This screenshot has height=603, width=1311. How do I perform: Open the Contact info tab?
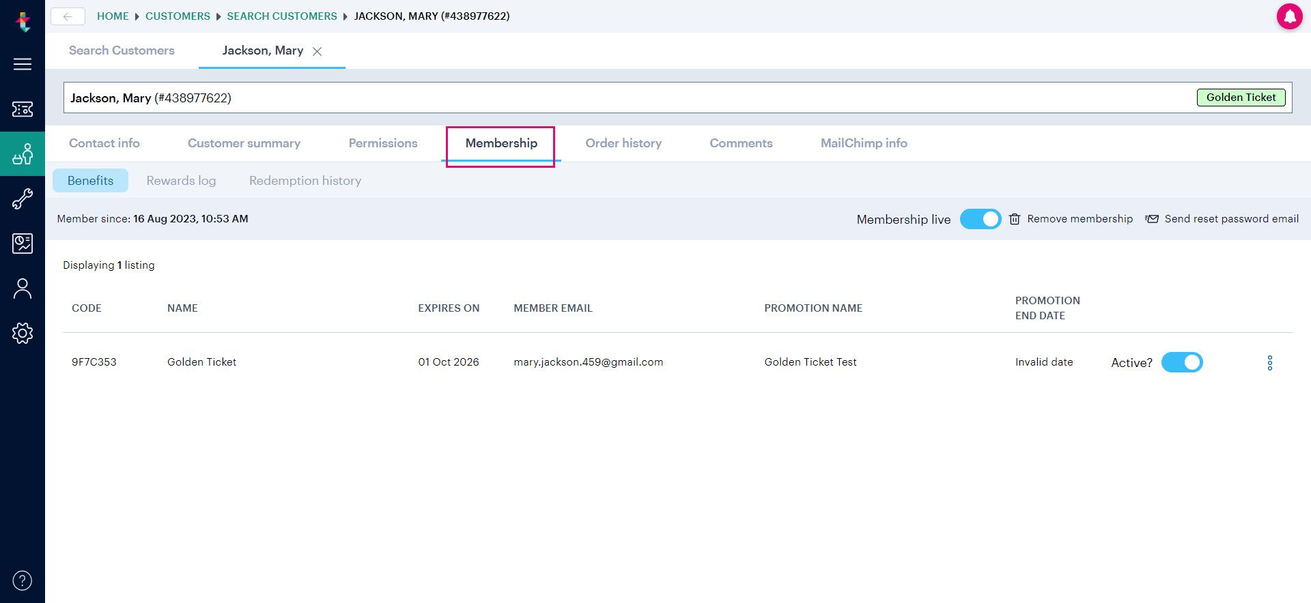[104, 143]
